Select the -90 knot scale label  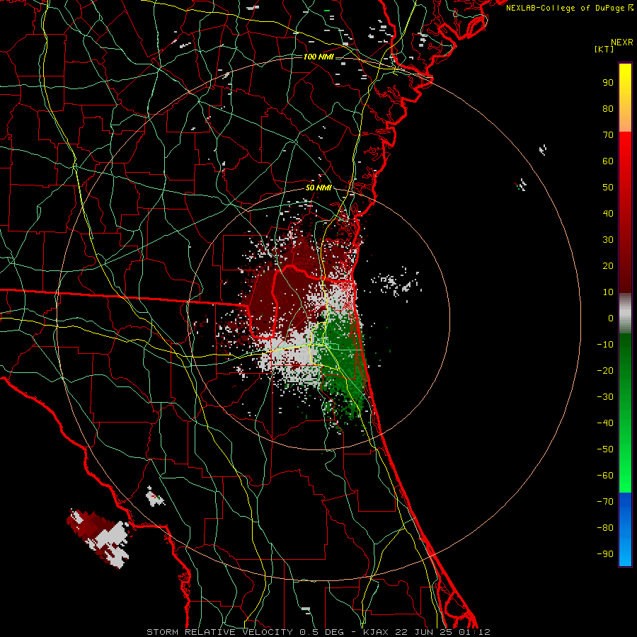[605, 554]
